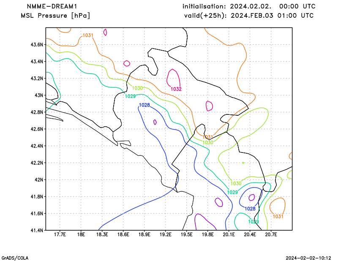Click the initialisation 2024.02.02. 00:00 UTC text
The width and height of the screenshot is (338, 261).
point(249,6)
